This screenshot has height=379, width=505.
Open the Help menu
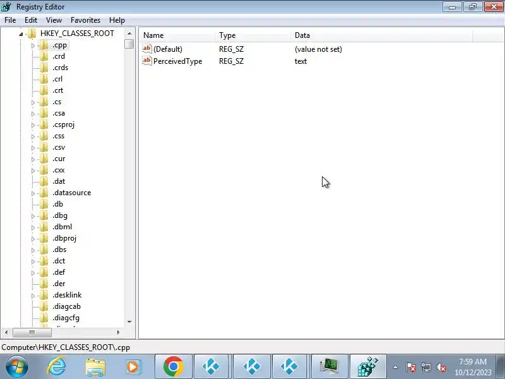pos(117,20)
